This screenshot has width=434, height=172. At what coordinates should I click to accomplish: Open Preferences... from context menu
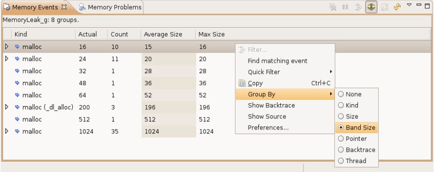point(285,128)
